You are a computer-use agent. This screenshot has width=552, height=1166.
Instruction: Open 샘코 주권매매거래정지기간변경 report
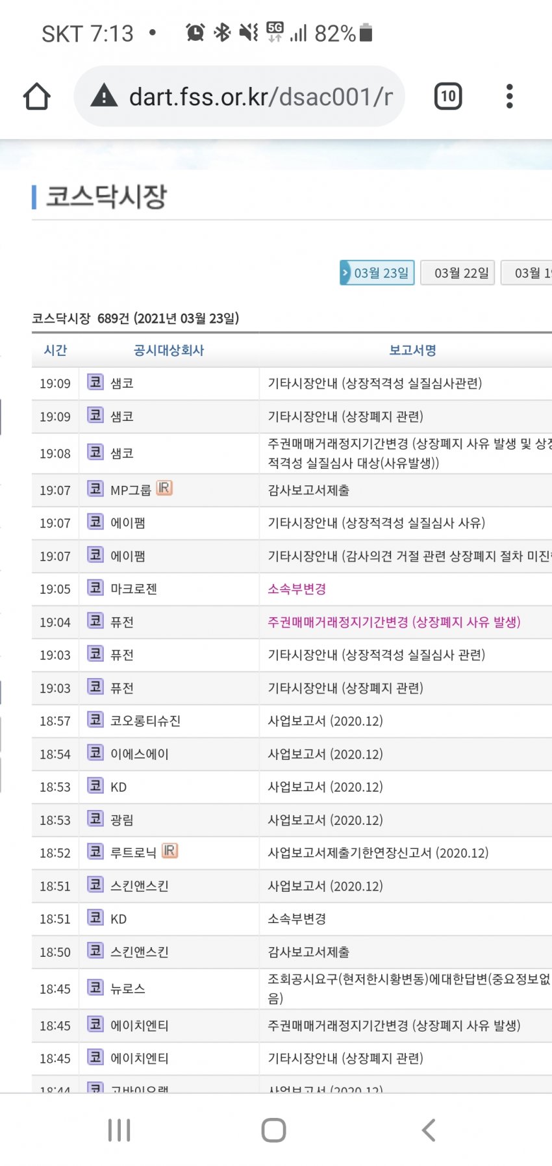(x=410, y=453)
